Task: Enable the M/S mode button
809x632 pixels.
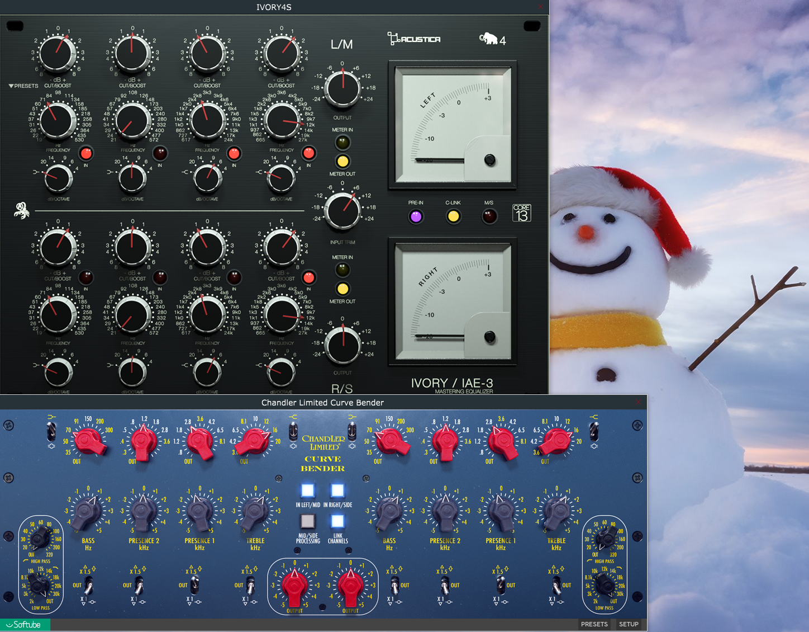Action: (x=489, y=216)
